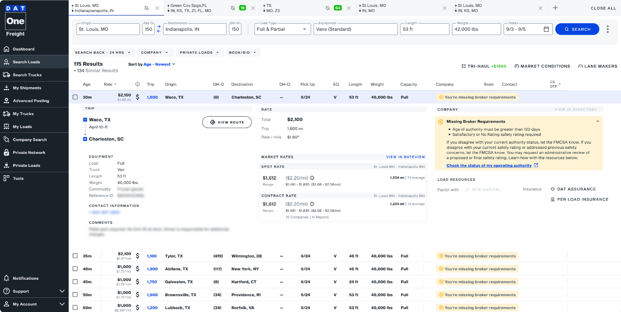Screen dimensions: 621x312
Task: Click the Equipment field Vans (Standard)
Action: [x=355, y=29]
